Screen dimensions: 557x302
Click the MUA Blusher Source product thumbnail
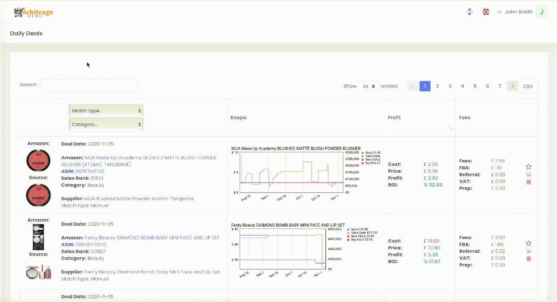[39, 195]
